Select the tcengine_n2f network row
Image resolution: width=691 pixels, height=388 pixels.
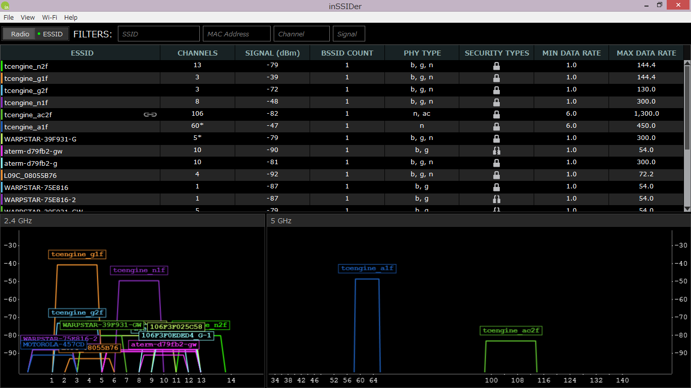click(x=342, y=66)
